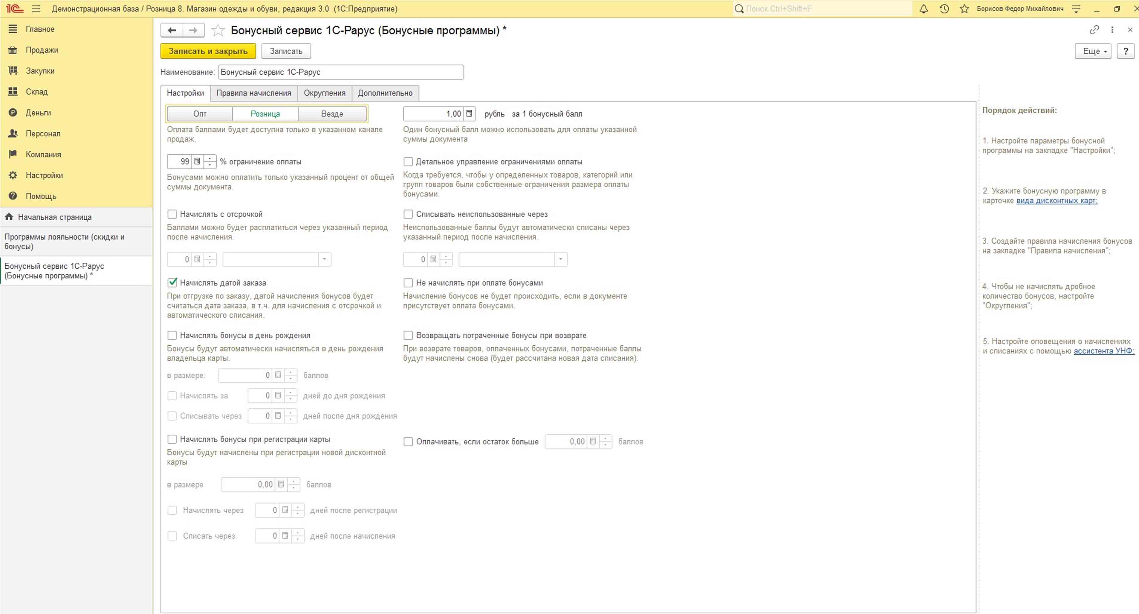Follow link вида дисконтных карт
The image size is (1139, 614).
point(1057,201)
